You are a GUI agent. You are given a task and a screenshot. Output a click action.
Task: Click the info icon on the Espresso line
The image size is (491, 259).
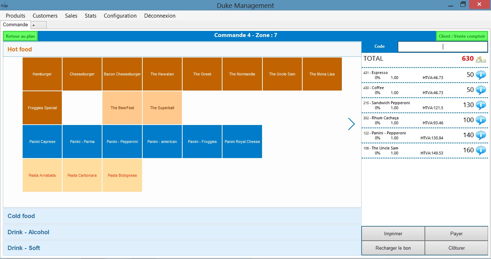click(x=481, y=75)
